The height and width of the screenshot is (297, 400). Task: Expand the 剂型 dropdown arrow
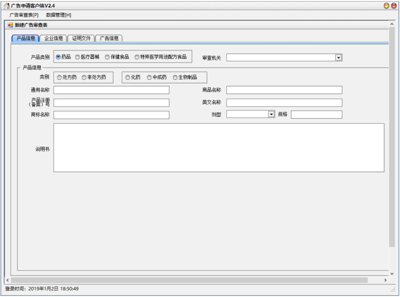pos(271,114)
